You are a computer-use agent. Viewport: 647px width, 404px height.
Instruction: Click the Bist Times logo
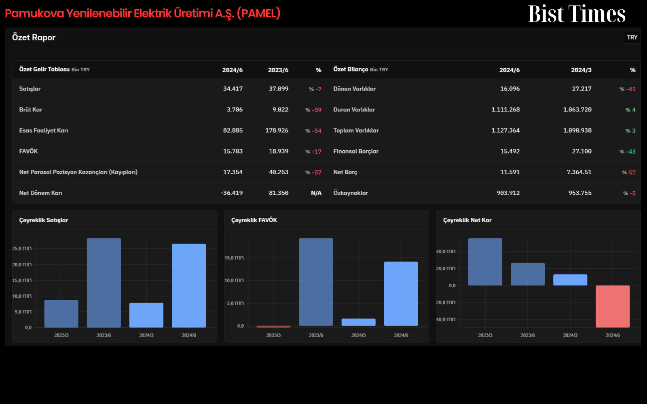[x=577, y=14]
